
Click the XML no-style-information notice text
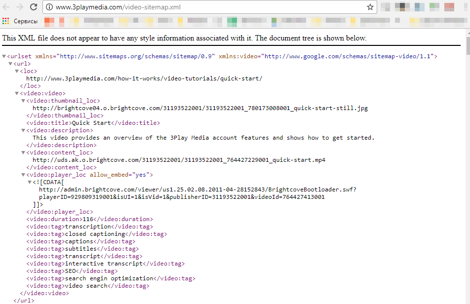pyautogui.click(x=184, y=38)
